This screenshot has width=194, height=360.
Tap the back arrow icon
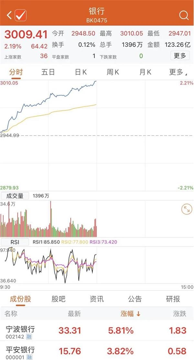[9, 15]
